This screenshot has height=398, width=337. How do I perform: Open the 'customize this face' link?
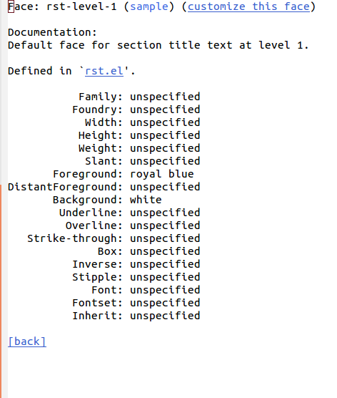(x=248, y=6)
